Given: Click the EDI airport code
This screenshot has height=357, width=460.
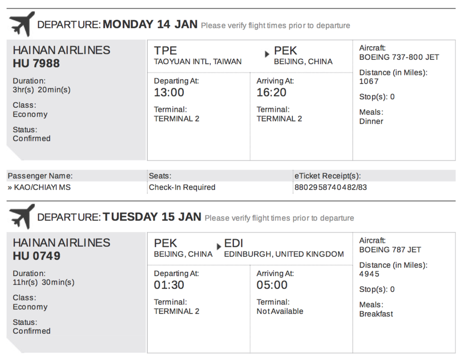Looking at the screenshot, I should [234, 243].
